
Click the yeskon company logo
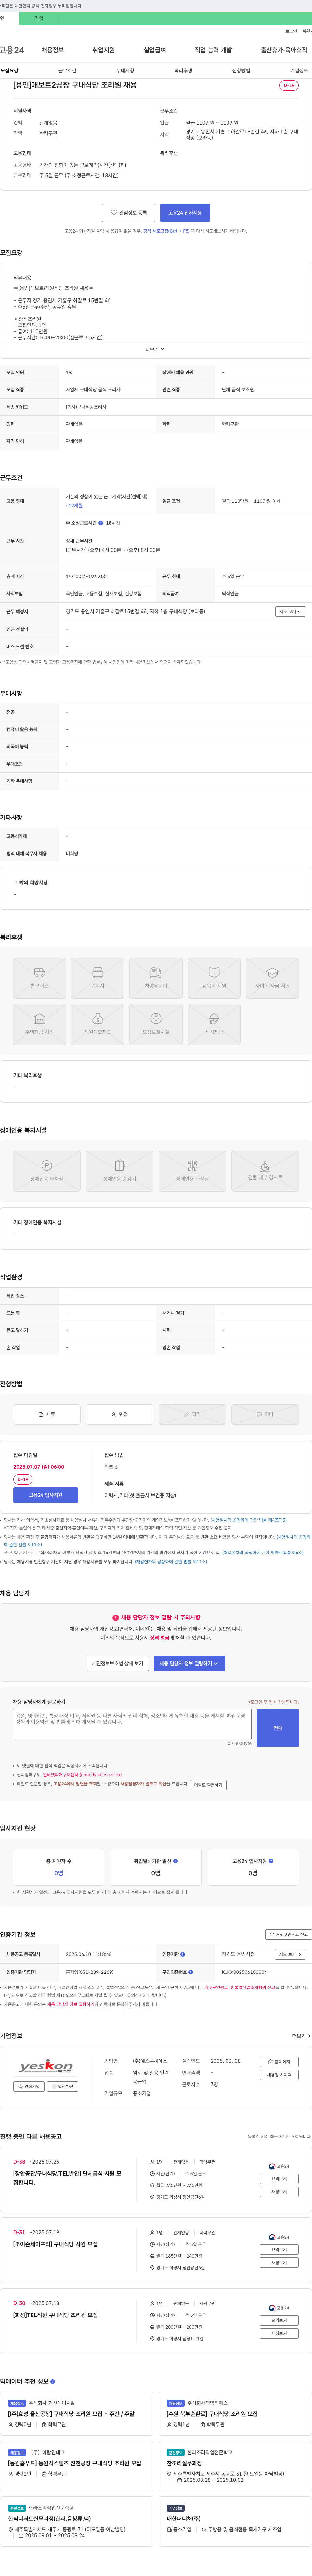[46, 2066]
